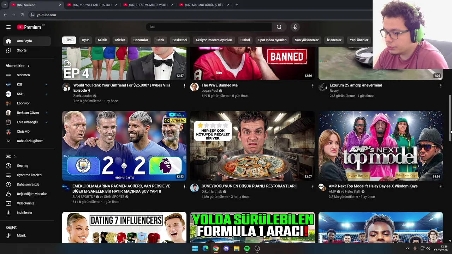The width and height of the screenshot is (452, 254).
Task: Open Ebonivon subscription channel
Action: (x=27, y=103)
